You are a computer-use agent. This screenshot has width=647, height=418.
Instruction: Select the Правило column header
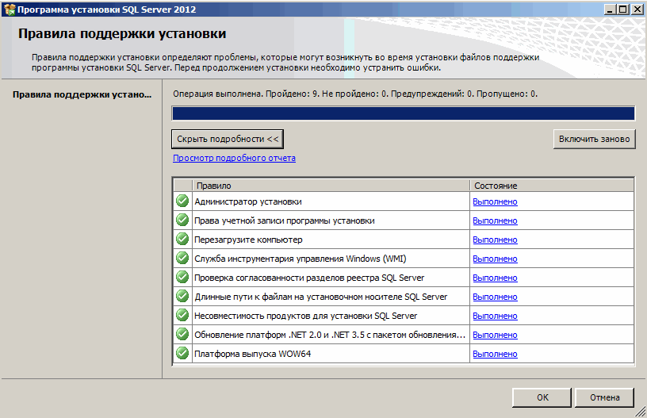[x=331, y=186]
